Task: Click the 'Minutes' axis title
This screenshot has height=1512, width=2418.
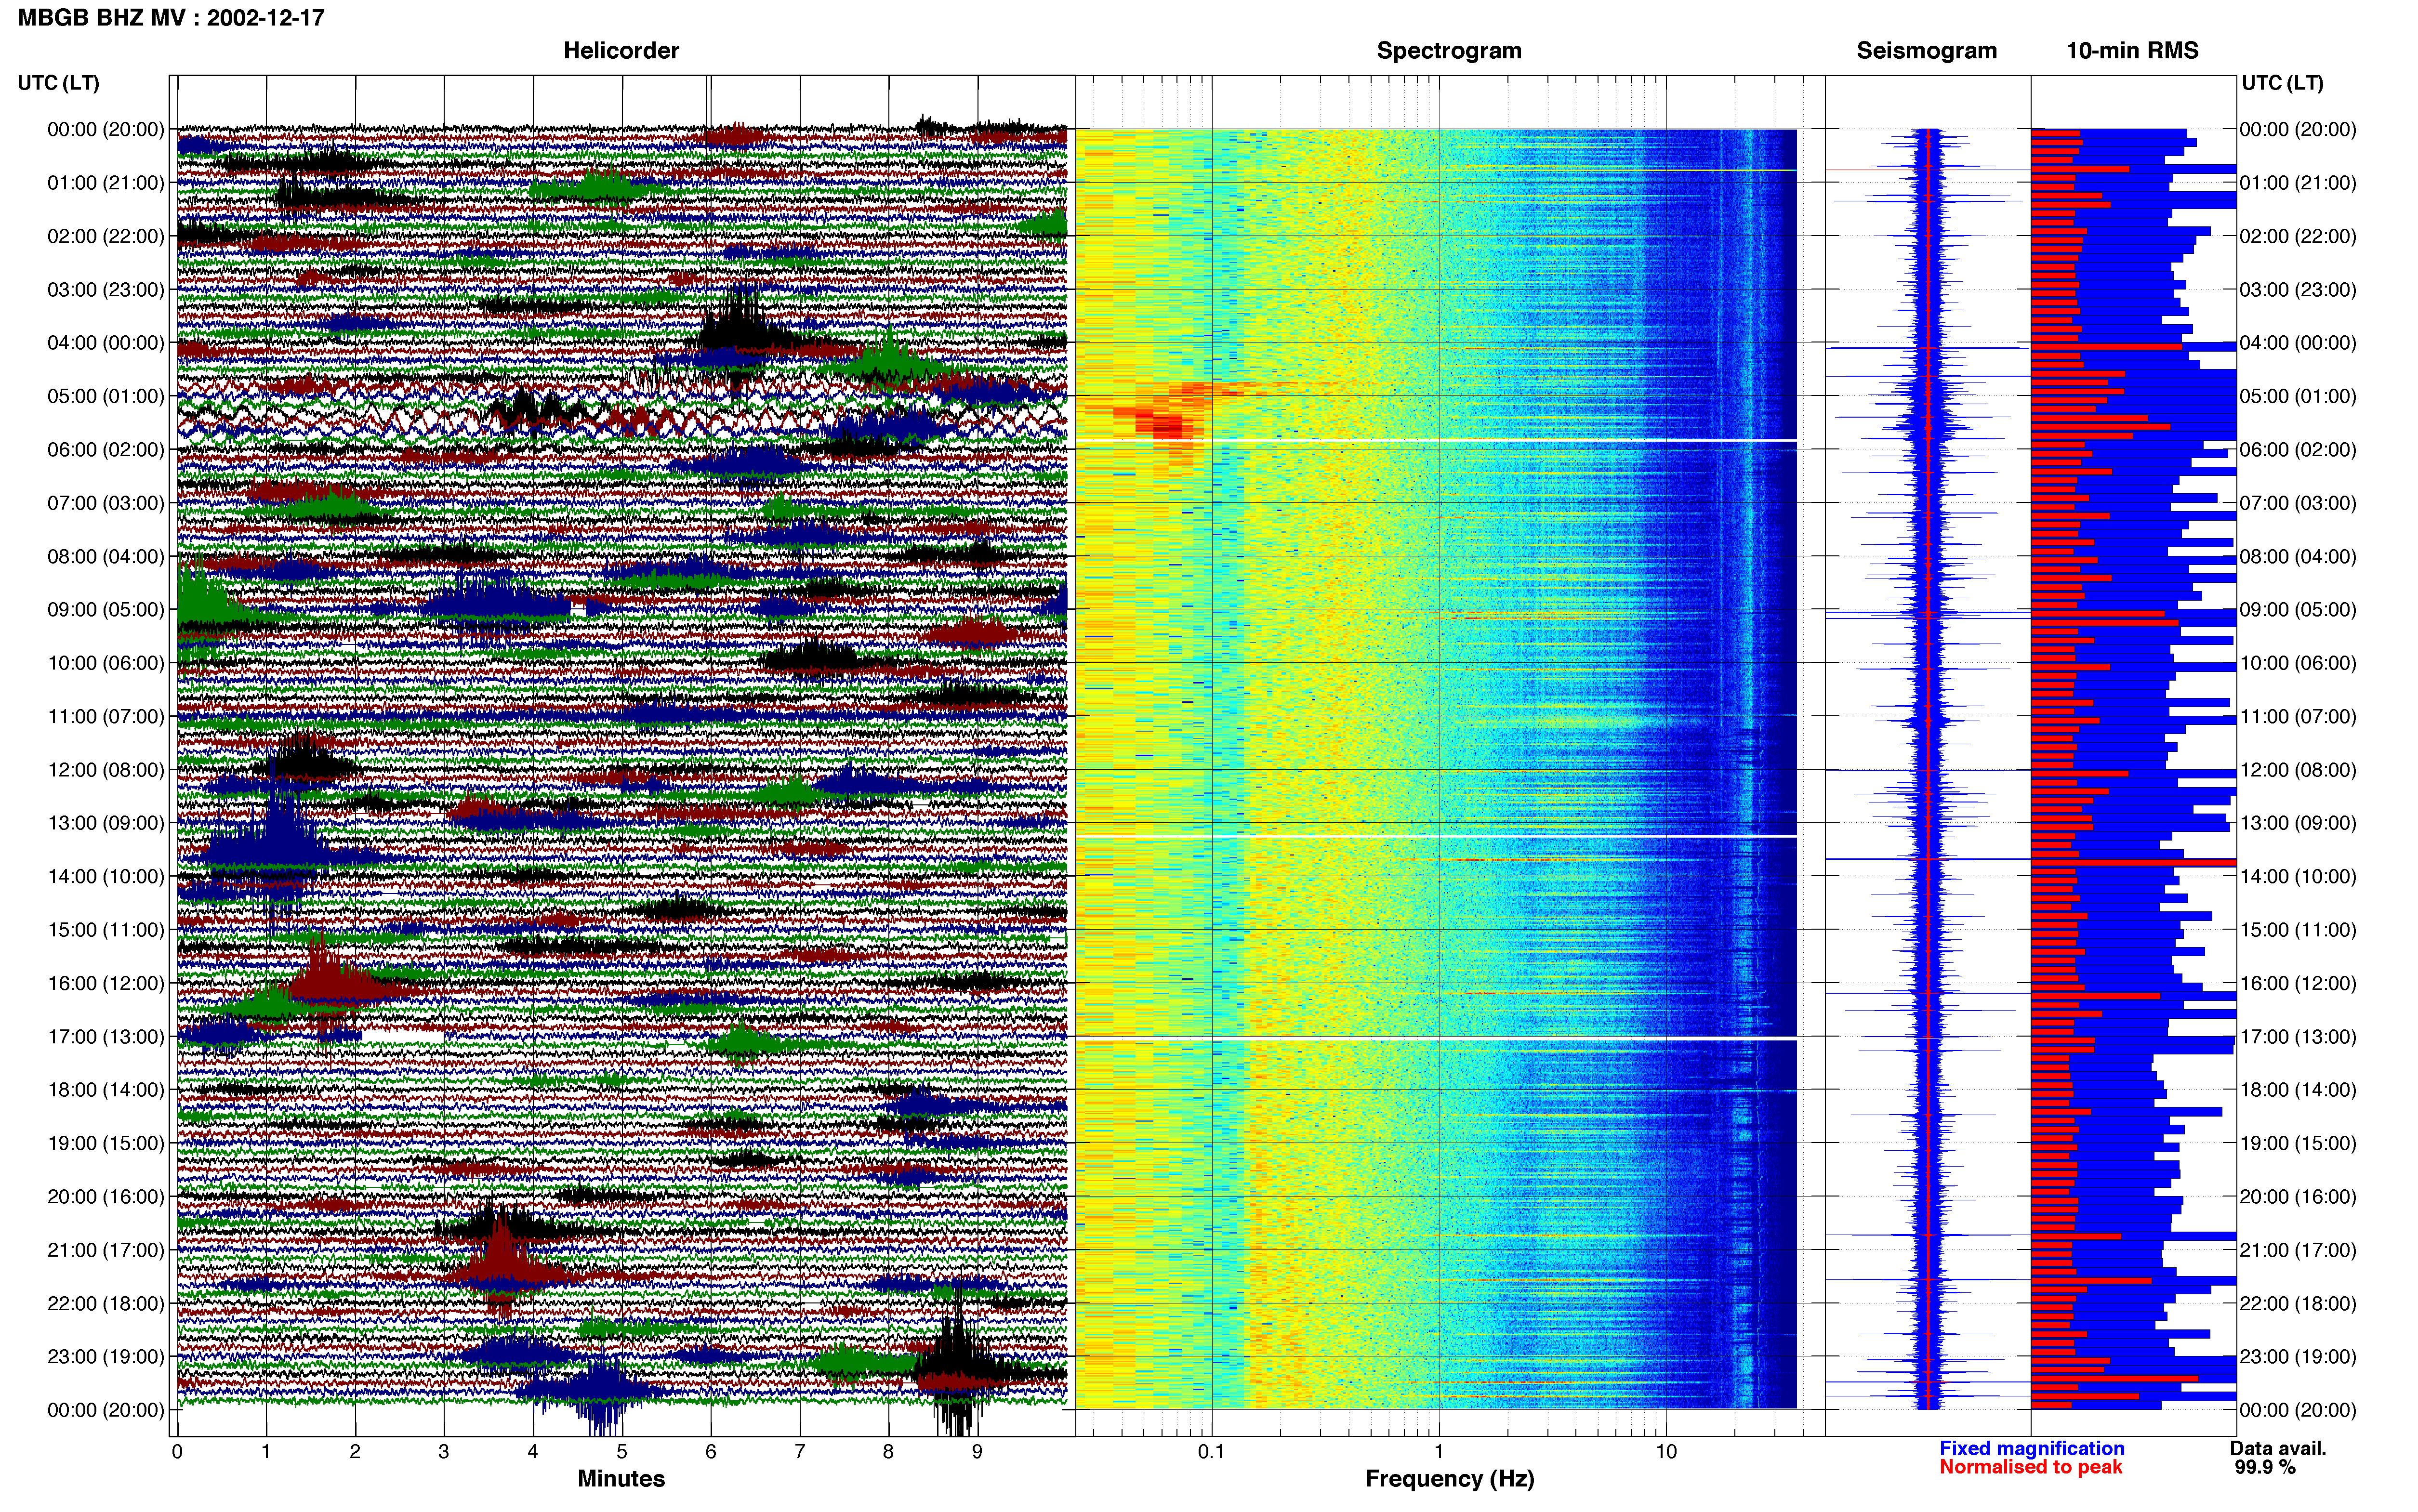Action: (x=621, y=1478)
